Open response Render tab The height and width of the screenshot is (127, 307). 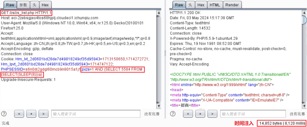click(x=232, y=4)
